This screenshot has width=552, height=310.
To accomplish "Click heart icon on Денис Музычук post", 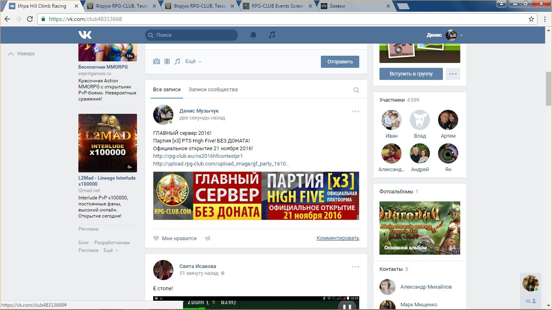I will (156, 239).
